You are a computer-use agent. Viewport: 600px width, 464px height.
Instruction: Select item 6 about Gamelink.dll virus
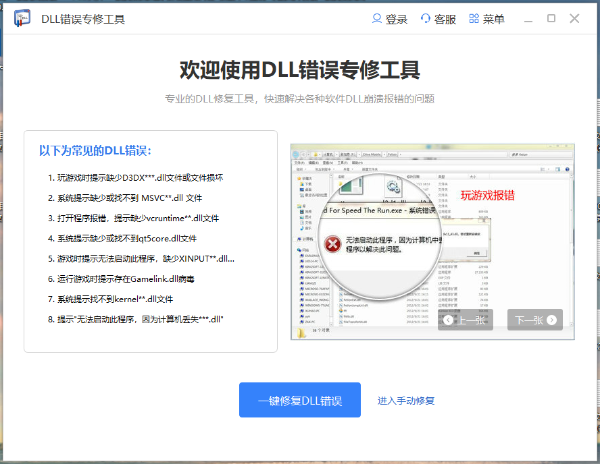[121, 279]
